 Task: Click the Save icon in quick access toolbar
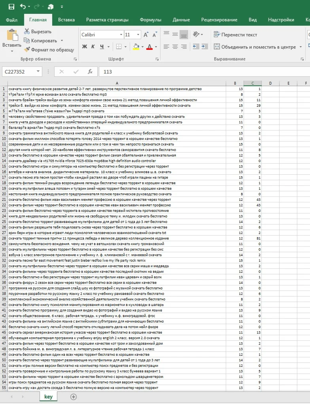click(x=11, y=6)
